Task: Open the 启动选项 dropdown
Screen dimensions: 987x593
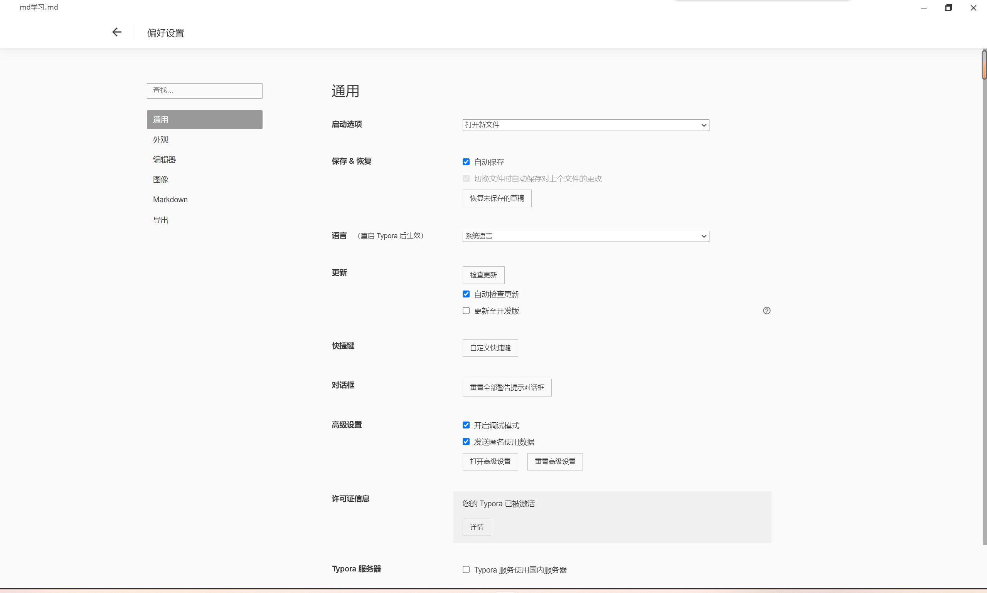Action: tap(585, 125)
